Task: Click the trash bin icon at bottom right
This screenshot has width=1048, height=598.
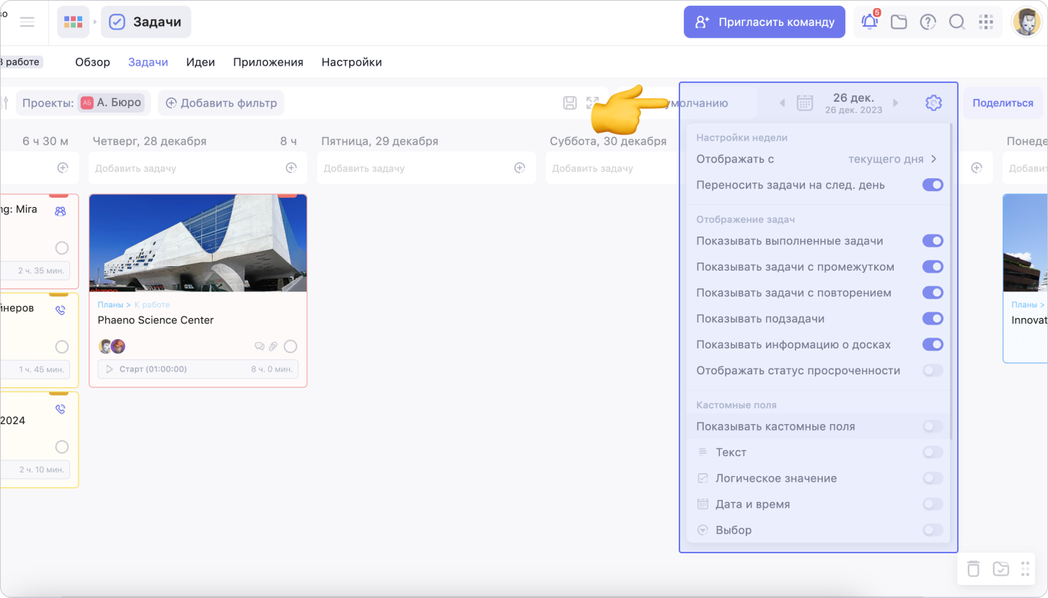Action: (x=973, y=568)
